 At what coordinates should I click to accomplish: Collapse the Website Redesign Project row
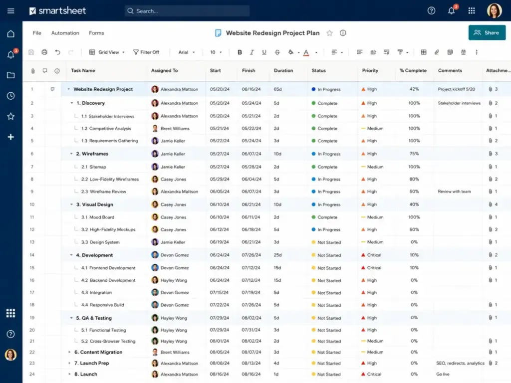(x=68, y=89)
